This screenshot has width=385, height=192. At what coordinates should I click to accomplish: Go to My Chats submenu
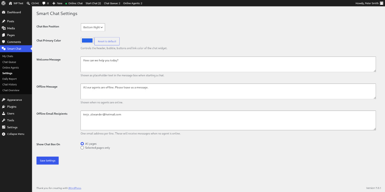click(8, 56)
